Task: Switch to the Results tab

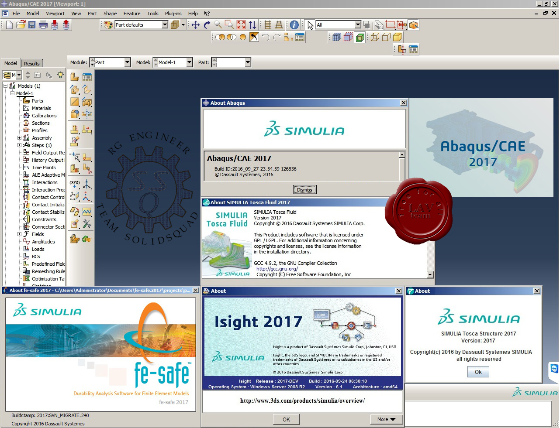Action: (x=32, y=63)
